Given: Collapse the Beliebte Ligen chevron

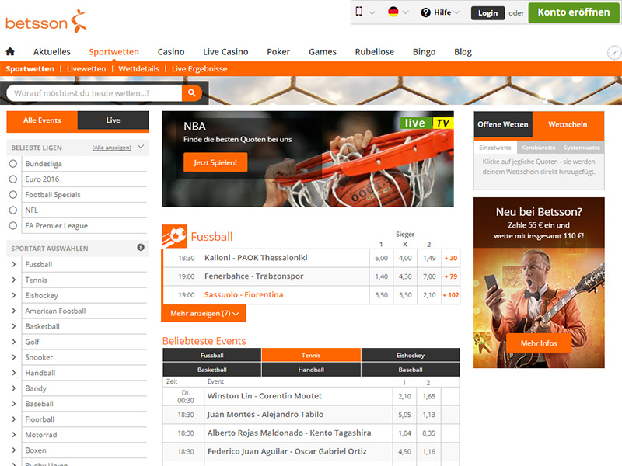Looking at the screenshot, I should [x=141, y=147].
